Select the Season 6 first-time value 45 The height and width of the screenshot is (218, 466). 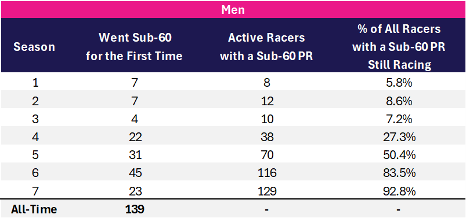pos(134,173)
